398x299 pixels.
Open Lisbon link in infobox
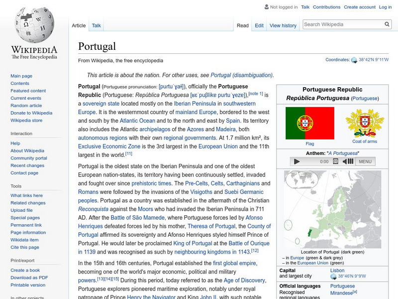pos(337,271)
